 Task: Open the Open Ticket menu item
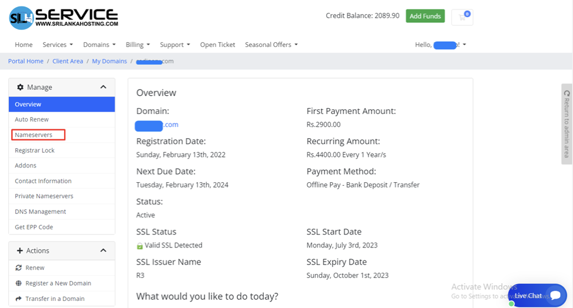tap(217, 45)
